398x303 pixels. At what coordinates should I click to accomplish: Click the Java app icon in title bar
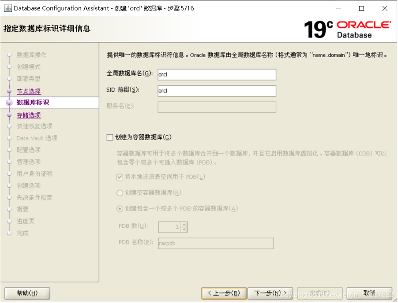(8, 8)
